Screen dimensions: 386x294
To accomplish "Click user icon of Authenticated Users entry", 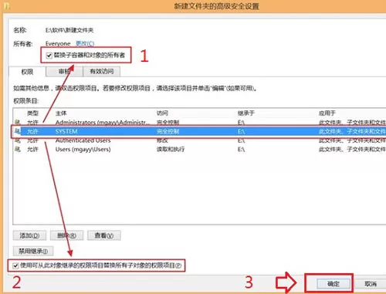I will click(17, 140).
